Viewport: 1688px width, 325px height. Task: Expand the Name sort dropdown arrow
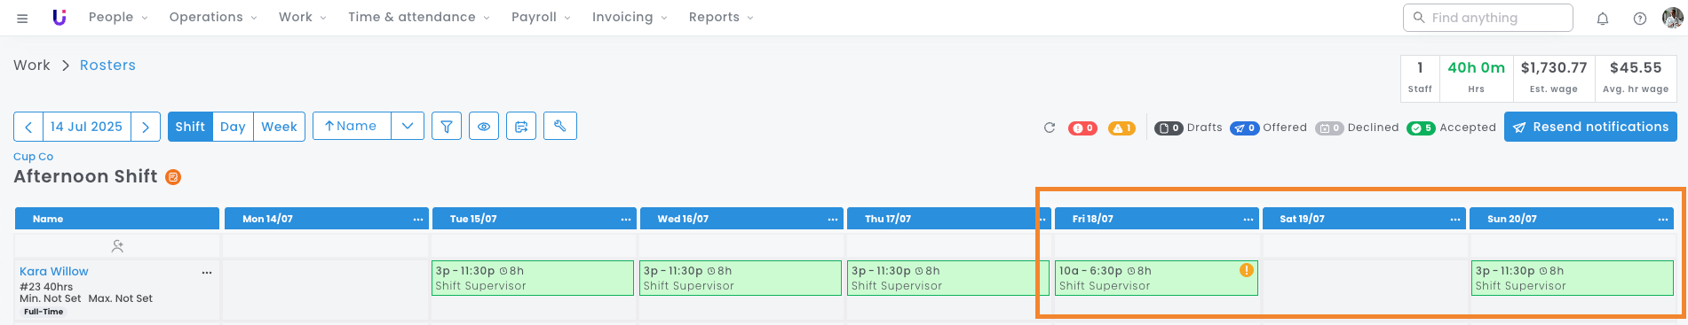(x=408, y=126)
